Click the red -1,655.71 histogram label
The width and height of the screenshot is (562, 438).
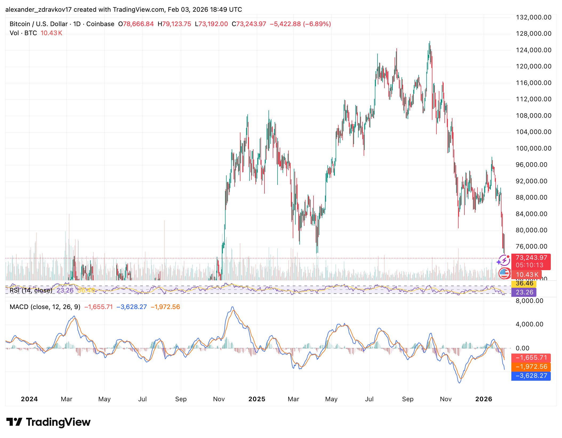pyautogui.click(x=531, y=358)
